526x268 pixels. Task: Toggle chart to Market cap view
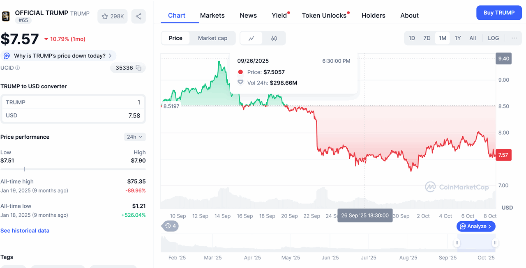(x=212, y=38)
